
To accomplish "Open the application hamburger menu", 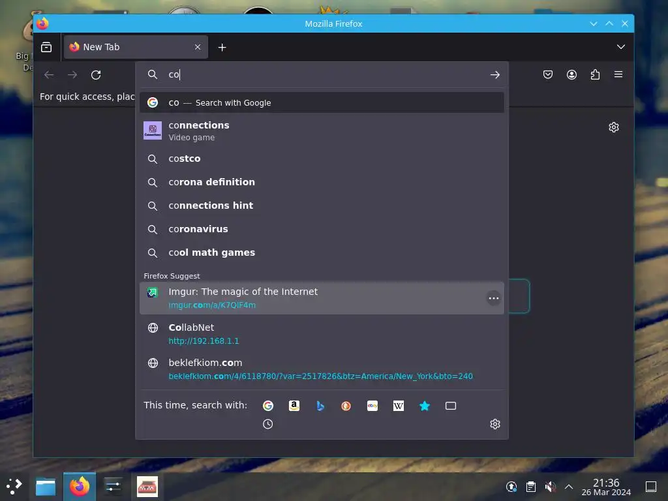I will click(618, 74).
